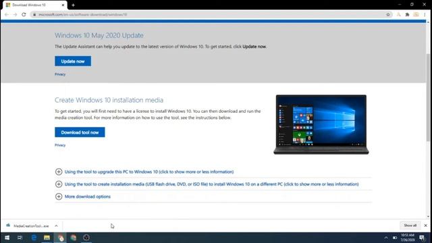Launch Edge from the taskbar
The width and height of the screenshot is (432, 243).
(x=34, y=238)
